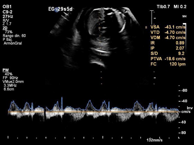Select the PW mode label

coord(6,70)
